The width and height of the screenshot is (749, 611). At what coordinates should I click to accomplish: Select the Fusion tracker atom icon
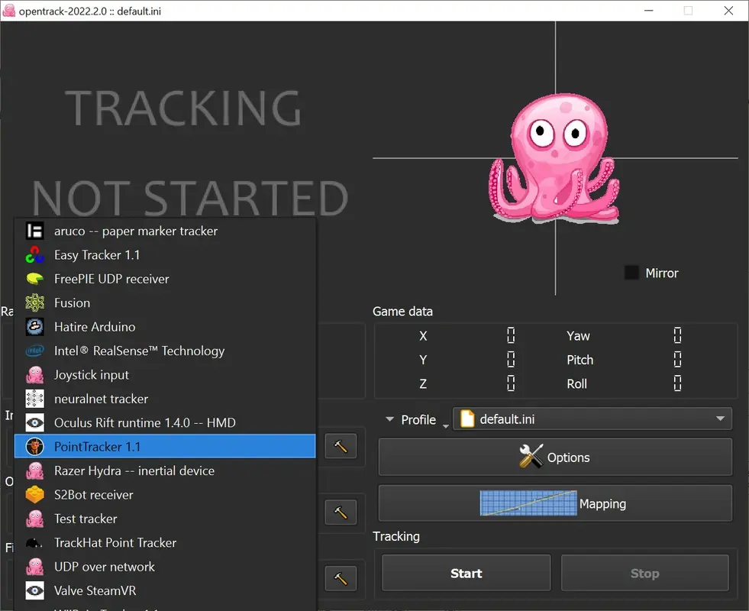[x=34, y=302]
